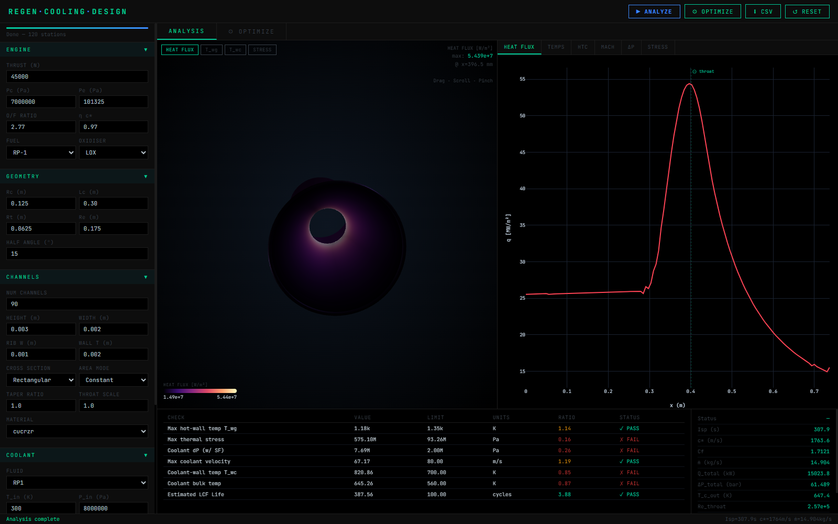Collapse the CHANNELS section arrow
Image resolution: width=838 pixels, height=524 pixels.
click(146, 277)
